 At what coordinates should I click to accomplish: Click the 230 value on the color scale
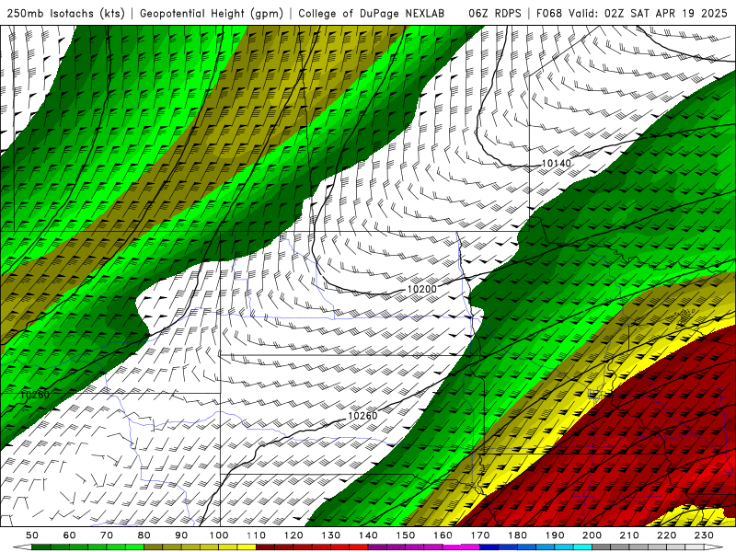point(704,535)
